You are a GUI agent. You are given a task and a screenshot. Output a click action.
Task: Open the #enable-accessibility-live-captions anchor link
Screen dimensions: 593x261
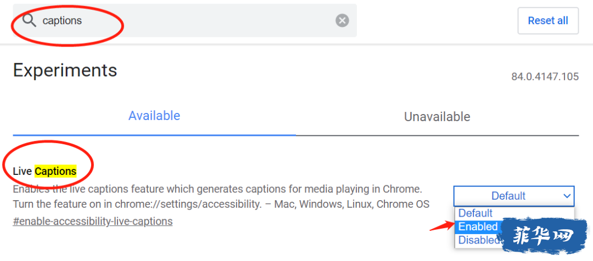pyautogui.click(x=93, y=221)
